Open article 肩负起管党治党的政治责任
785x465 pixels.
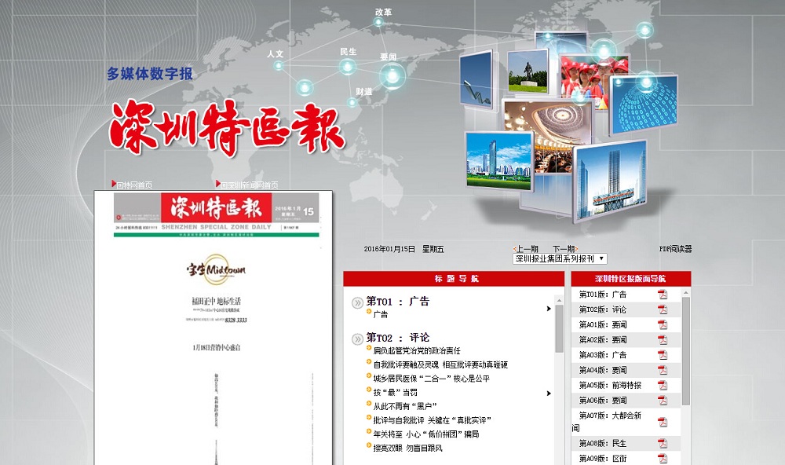[x=417, y=351]
